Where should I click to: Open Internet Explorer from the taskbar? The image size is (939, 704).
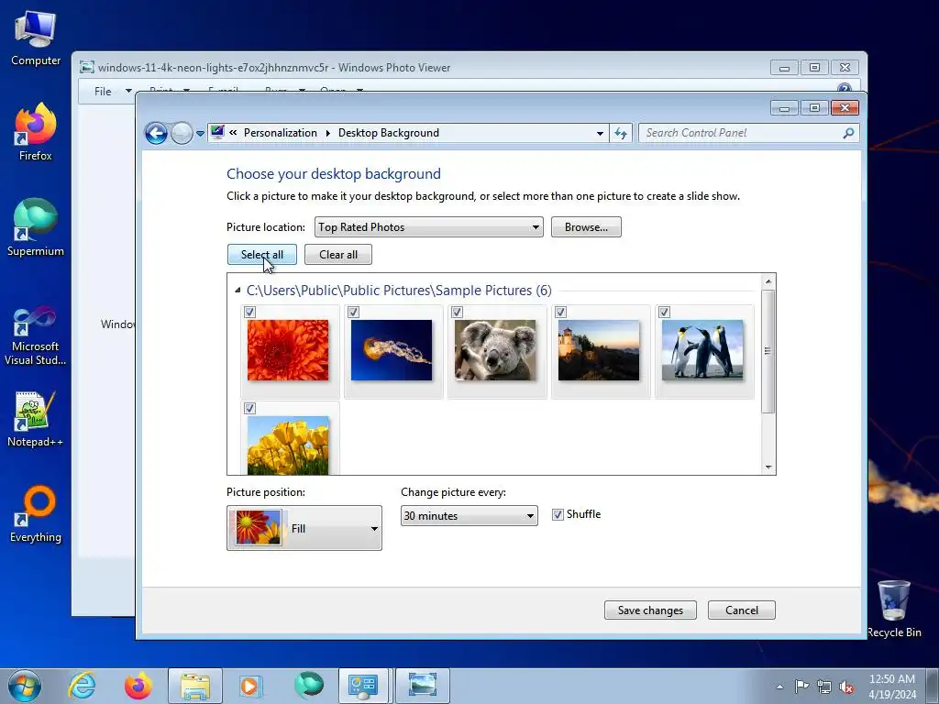coord(82,686)
